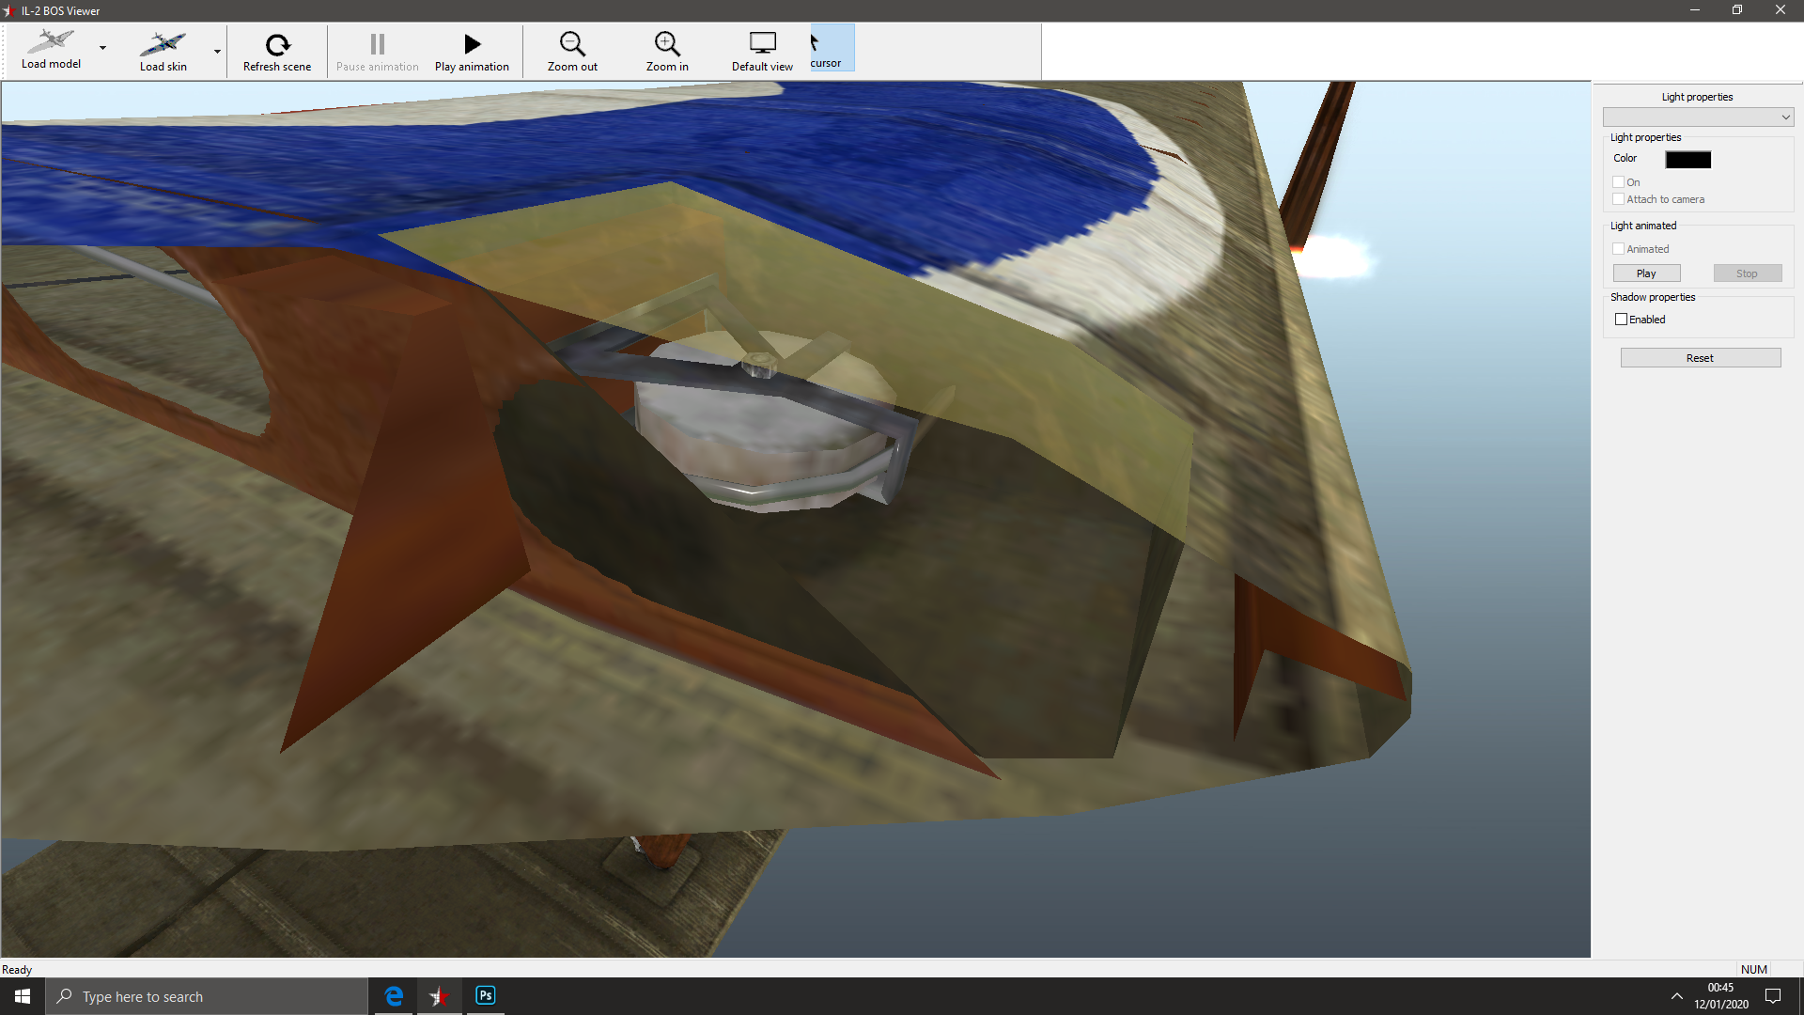
Task: Open Photoshop from the taskbar
Action: pyautogui.click(x=485, y=996)
